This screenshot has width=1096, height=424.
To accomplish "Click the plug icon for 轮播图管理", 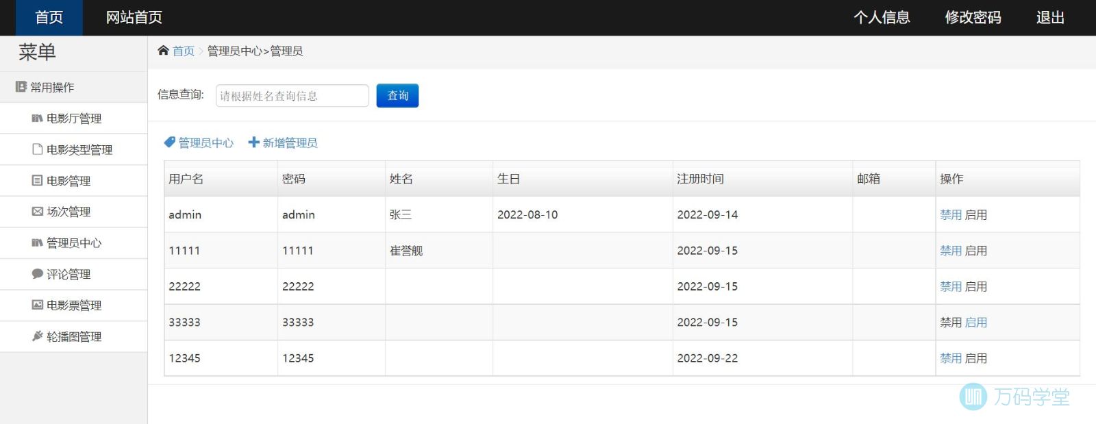I will tap(37, 336).
